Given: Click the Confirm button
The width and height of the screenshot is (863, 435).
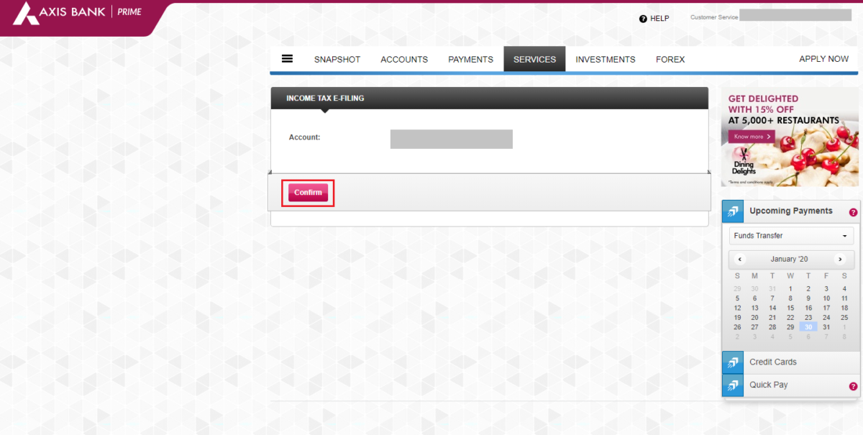Looking at the screenshot, I should 308,192.
